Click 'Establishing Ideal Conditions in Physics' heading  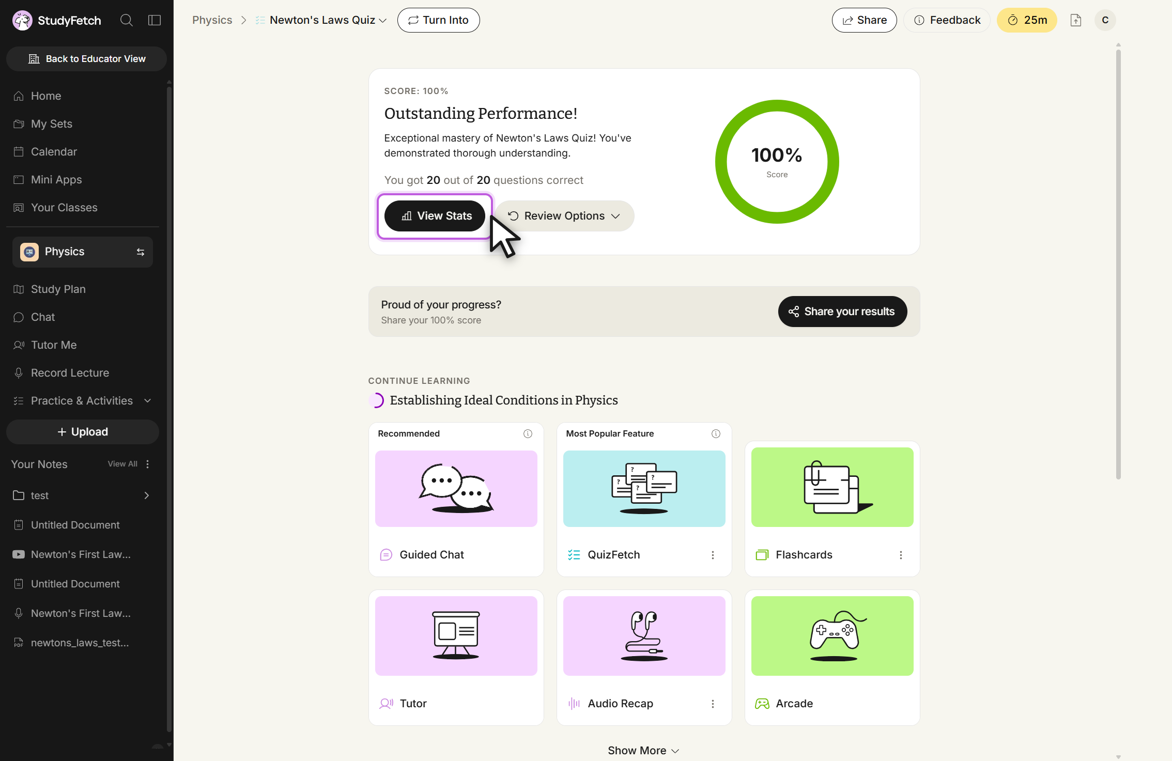coord(504,400)
